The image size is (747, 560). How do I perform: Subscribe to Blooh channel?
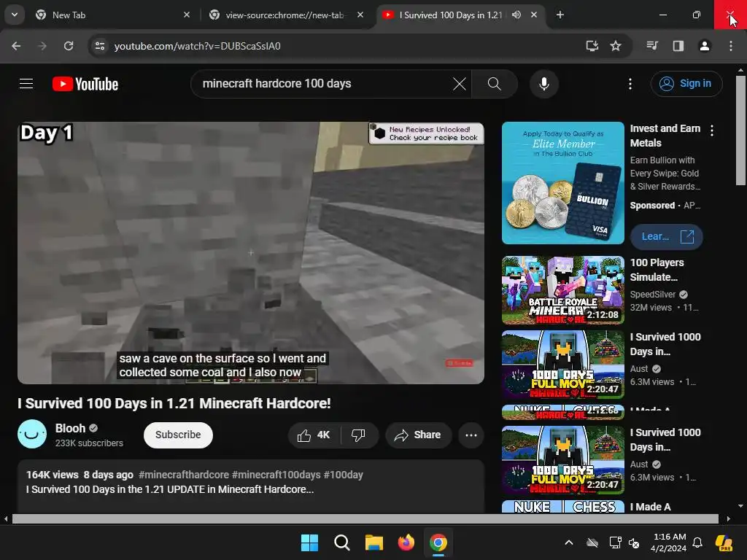178,435
